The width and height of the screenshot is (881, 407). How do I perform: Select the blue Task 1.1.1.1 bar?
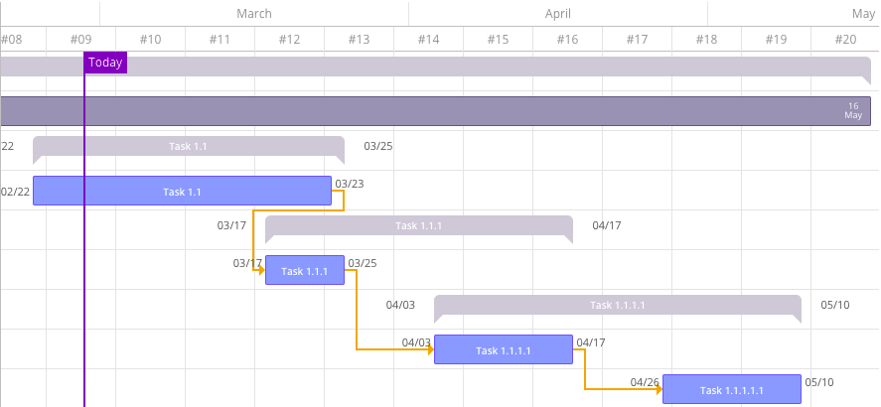click(503, 349)
